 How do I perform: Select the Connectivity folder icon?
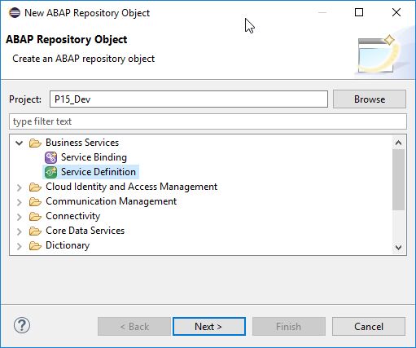35,216
